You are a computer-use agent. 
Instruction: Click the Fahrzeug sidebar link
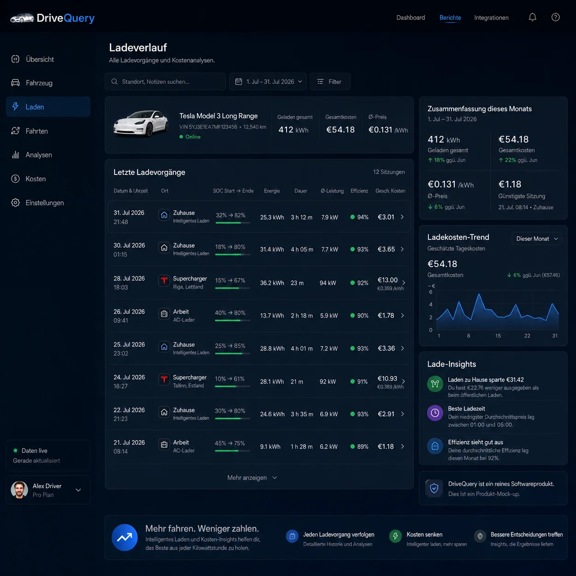[x=48, y=83]
